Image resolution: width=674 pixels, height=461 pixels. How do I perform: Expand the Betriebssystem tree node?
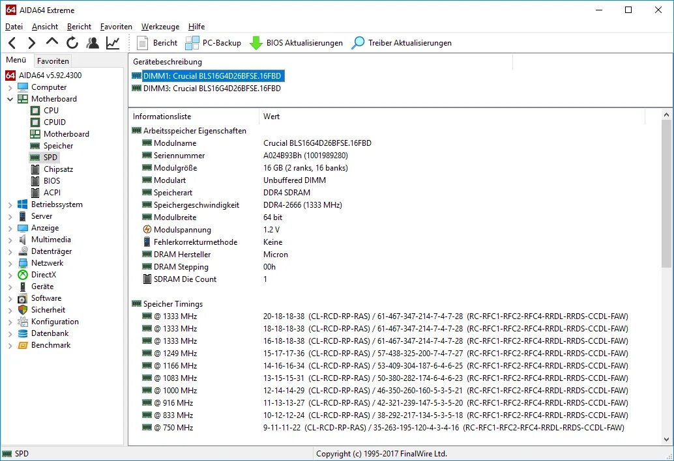(x=10, y=204)
